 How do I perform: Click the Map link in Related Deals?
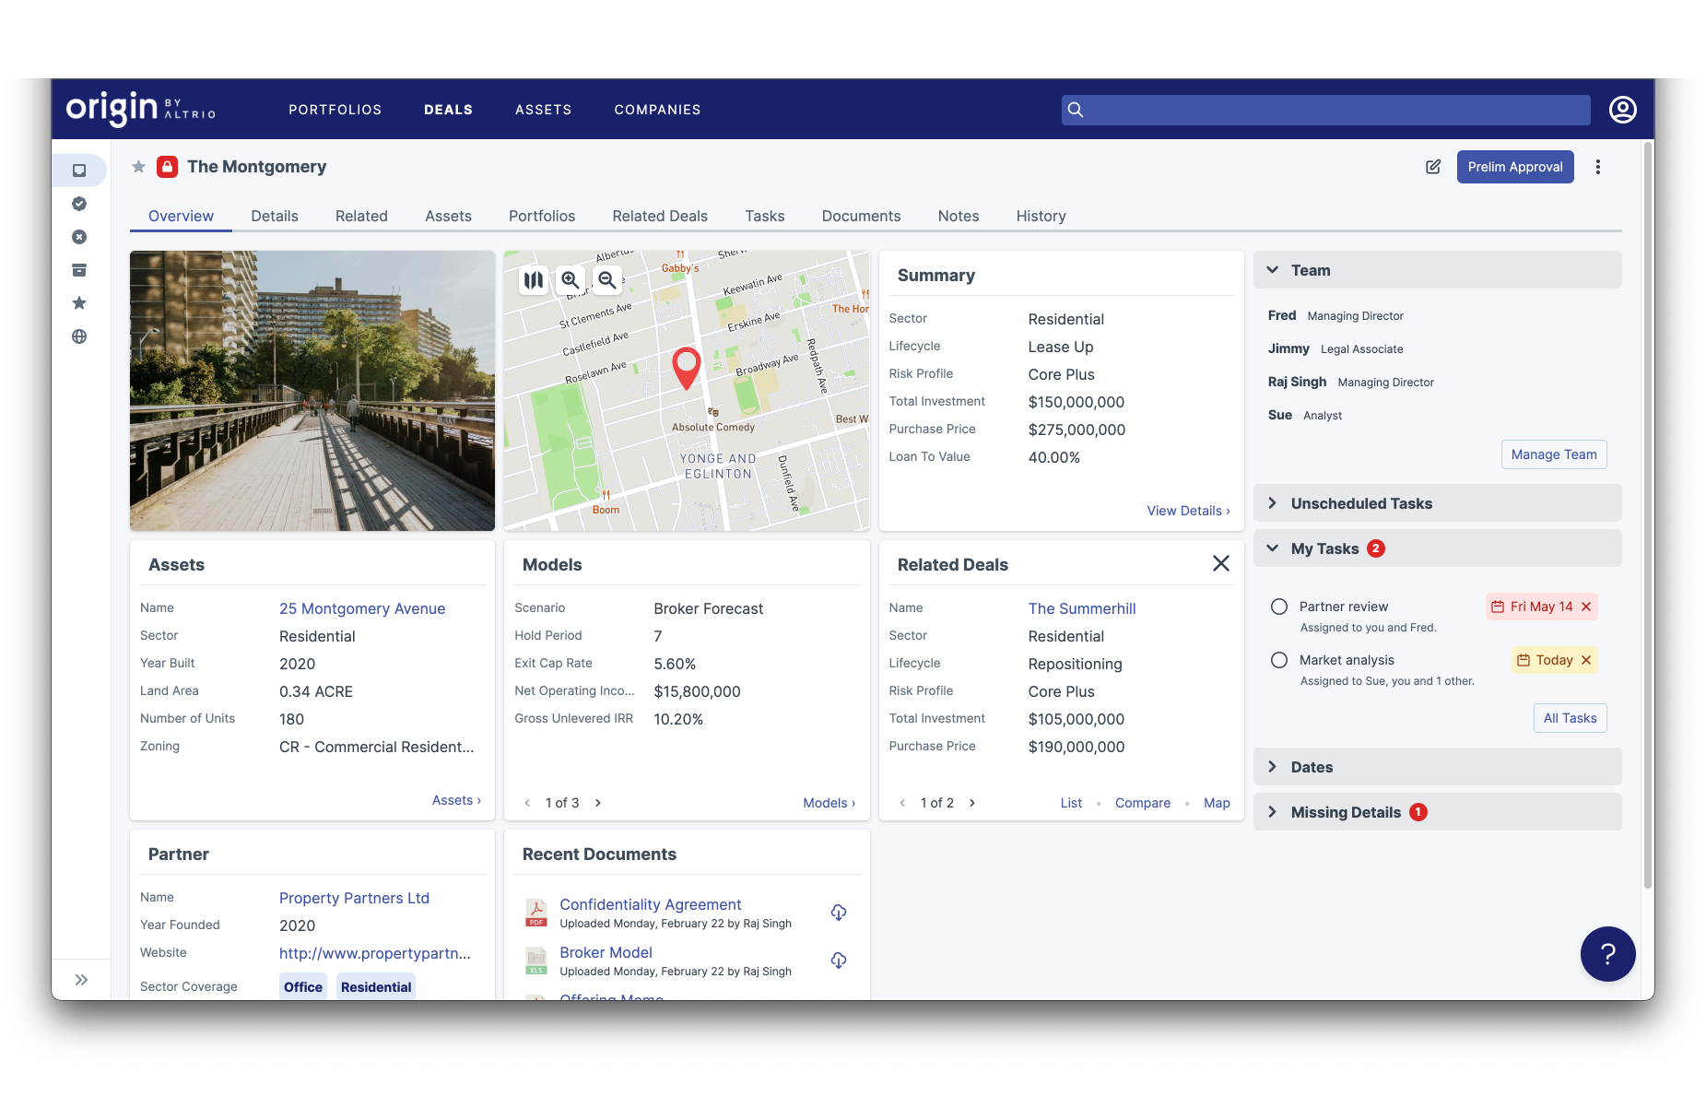1217,803
